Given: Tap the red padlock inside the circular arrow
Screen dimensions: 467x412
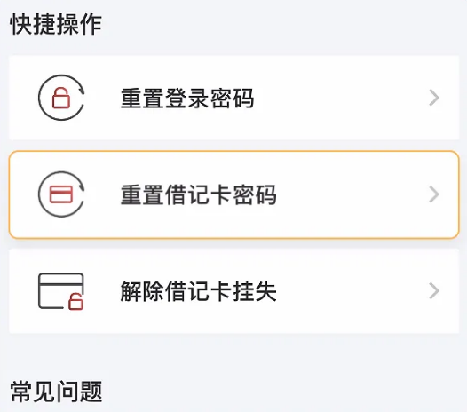Looking at the screenshot, I should click(x=61, y=98).
